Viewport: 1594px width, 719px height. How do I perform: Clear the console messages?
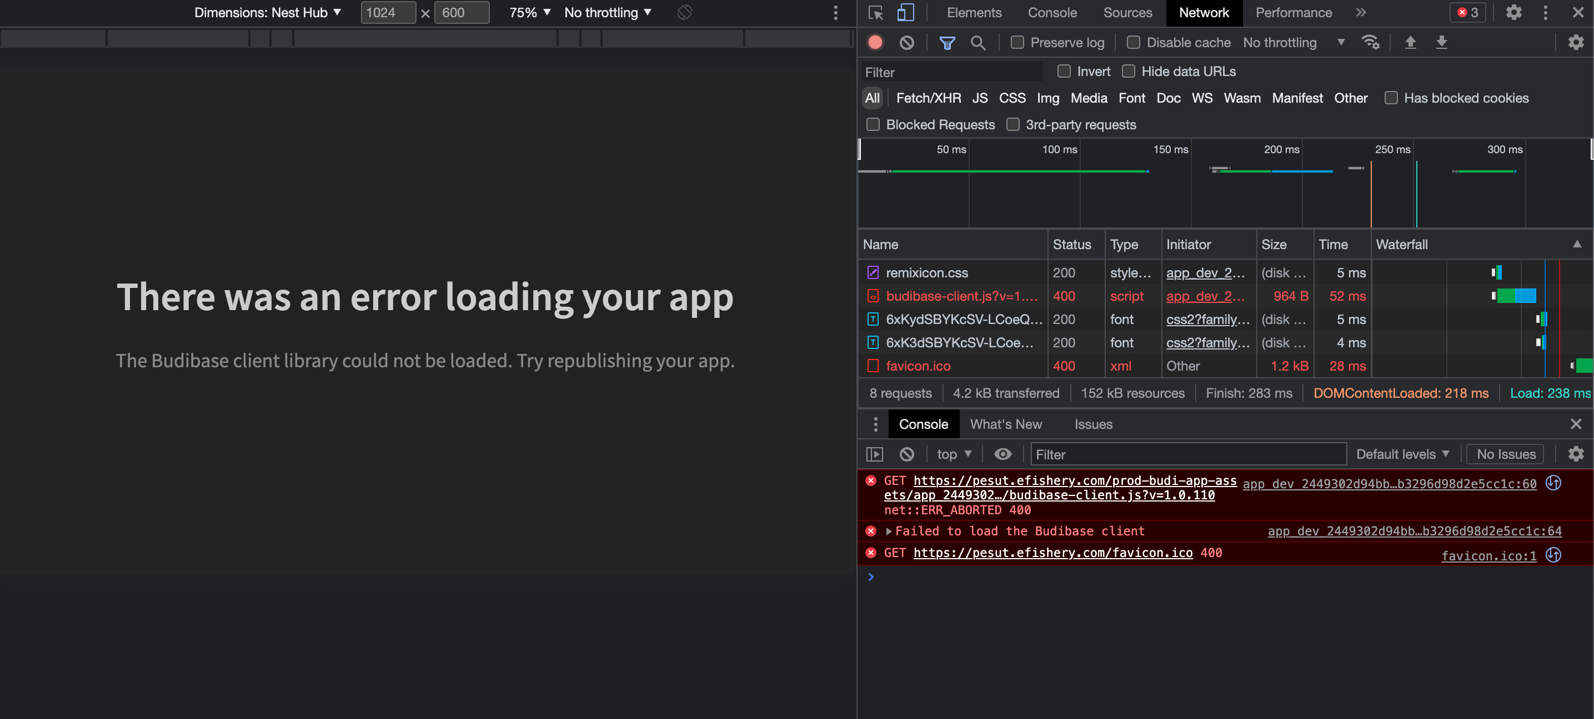pyautogui.click(x=906, y=454)
